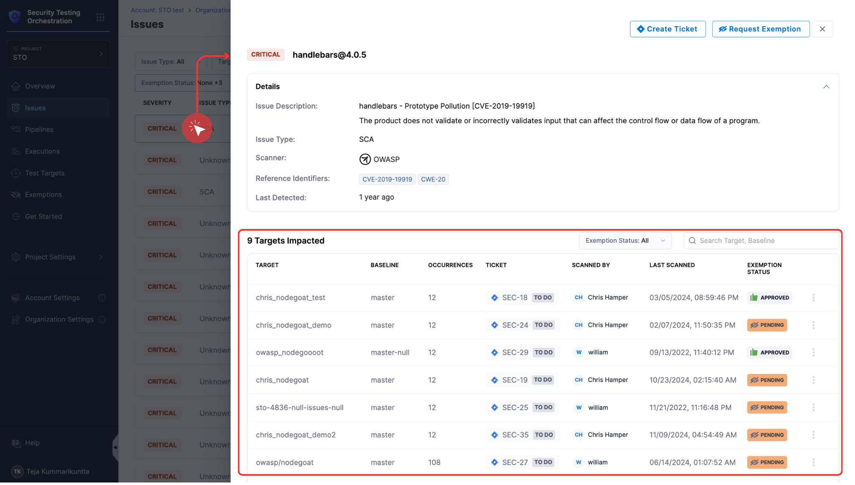Click three-dot menu for owasp_nodegoooot row

click(x=813, y=353)
